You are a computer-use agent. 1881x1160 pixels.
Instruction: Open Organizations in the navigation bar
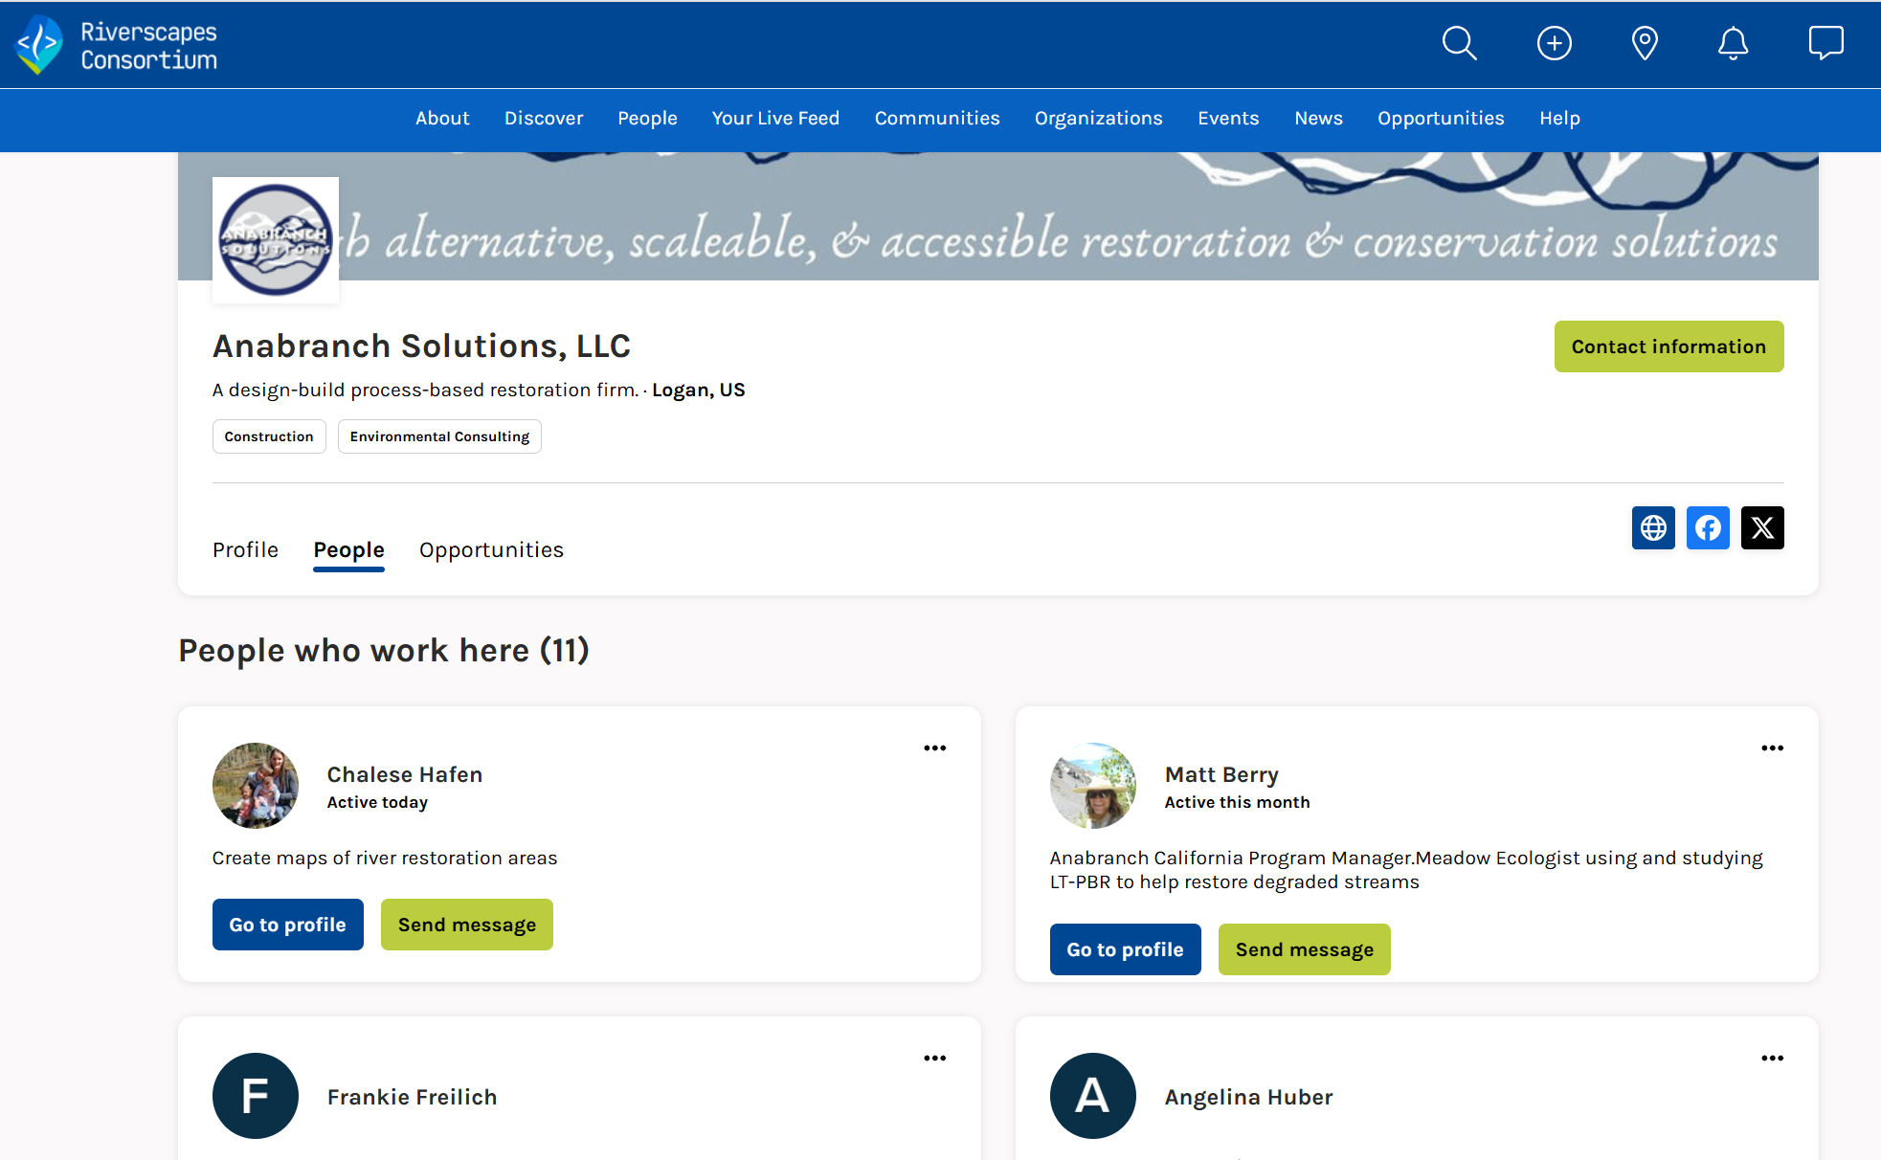(x=1098, y=118)
